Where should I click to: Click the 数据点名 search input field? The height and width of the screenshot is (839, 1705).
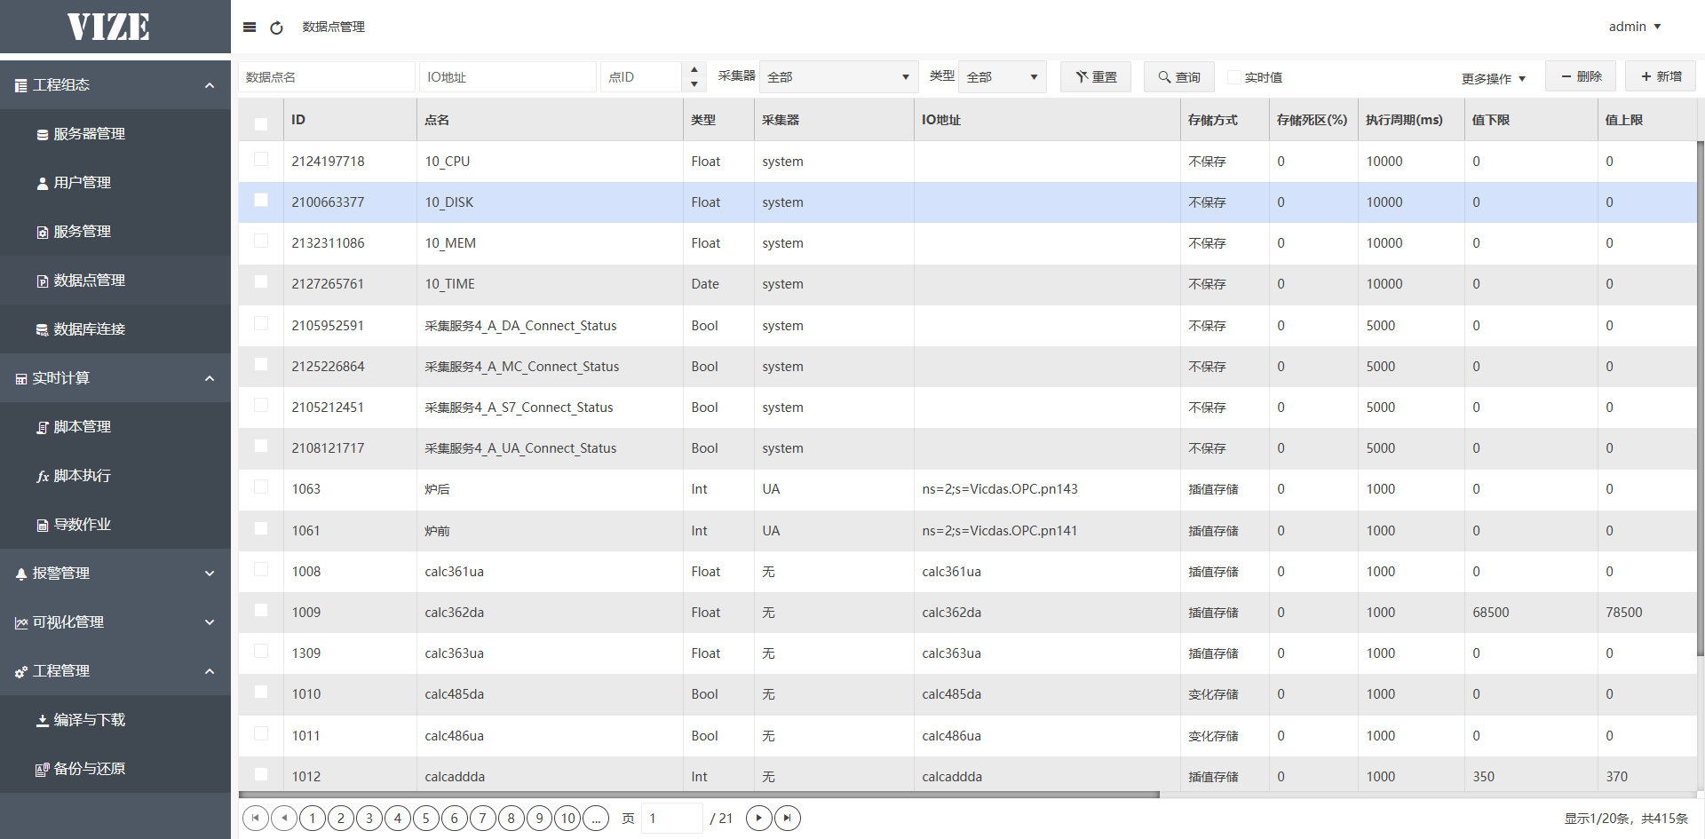[326, 77]
